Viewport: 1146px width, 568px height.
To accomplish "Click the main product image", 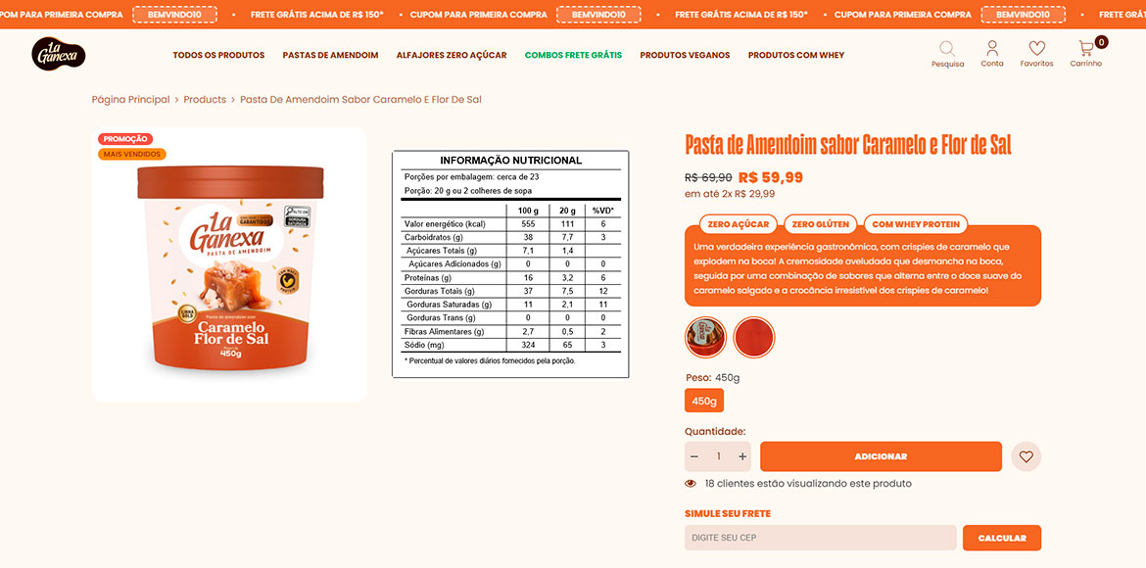I will point(229,264).
